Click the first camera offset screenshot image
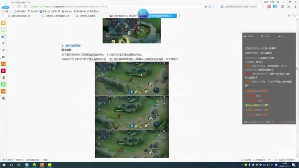This screenshot has width=299, height=168. tap(132, 79)
